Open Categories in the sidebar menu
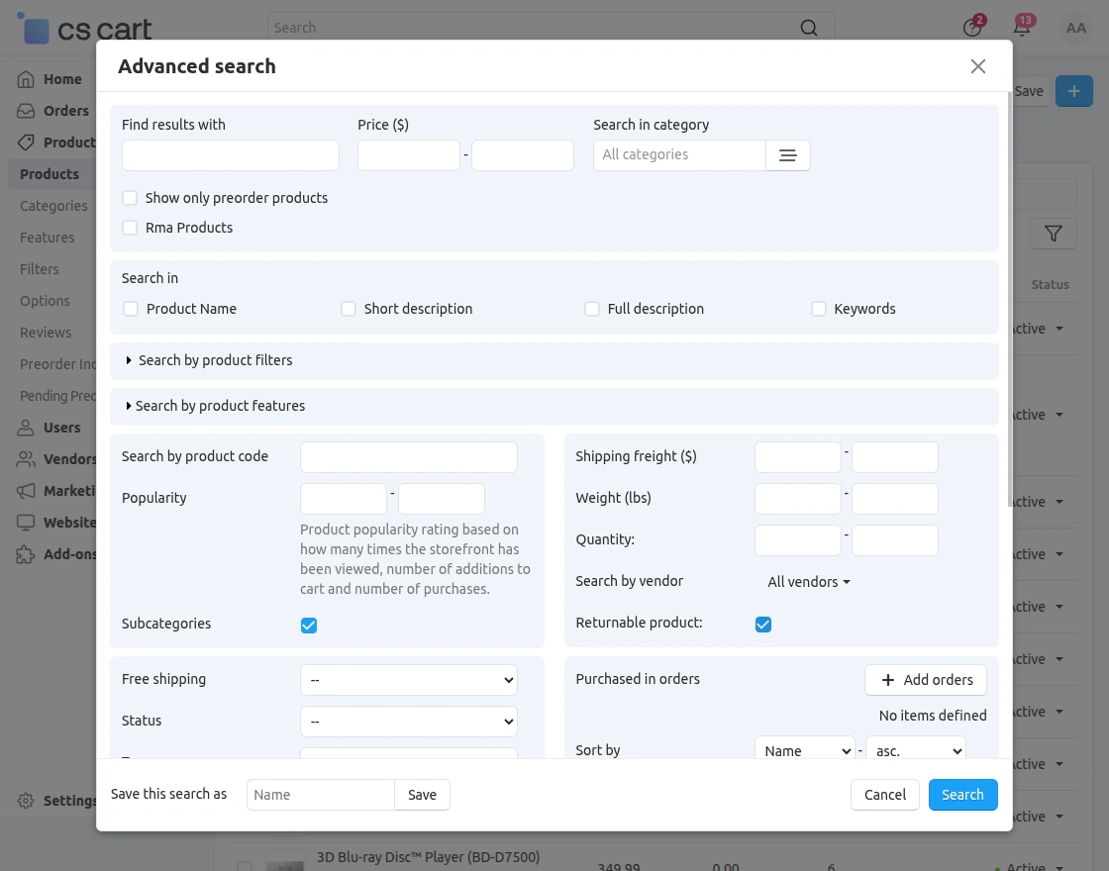This screenshot has height=871, width=1109. 53,206
